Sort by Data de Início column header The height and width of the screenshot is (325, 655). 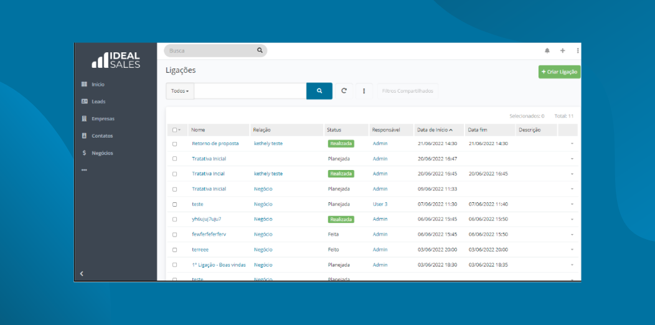tap(435, 130)
